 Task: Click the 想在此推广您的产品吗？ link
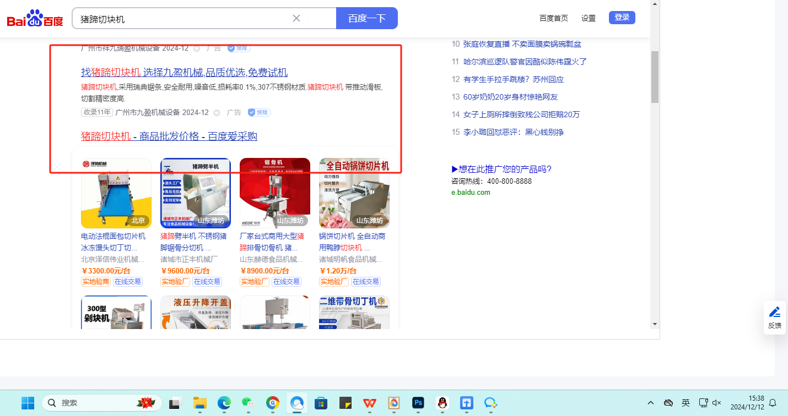(501, 169)
